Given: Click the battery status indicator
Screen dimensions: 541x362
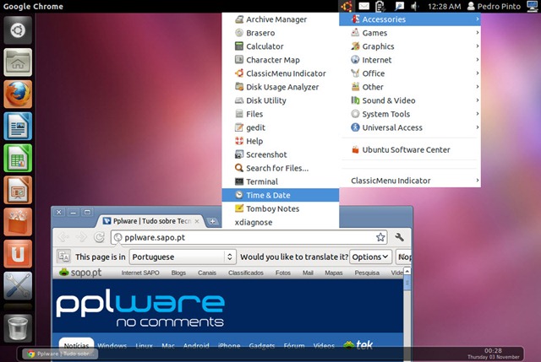Looking at the screenshot, I should [x=380, y=6].
